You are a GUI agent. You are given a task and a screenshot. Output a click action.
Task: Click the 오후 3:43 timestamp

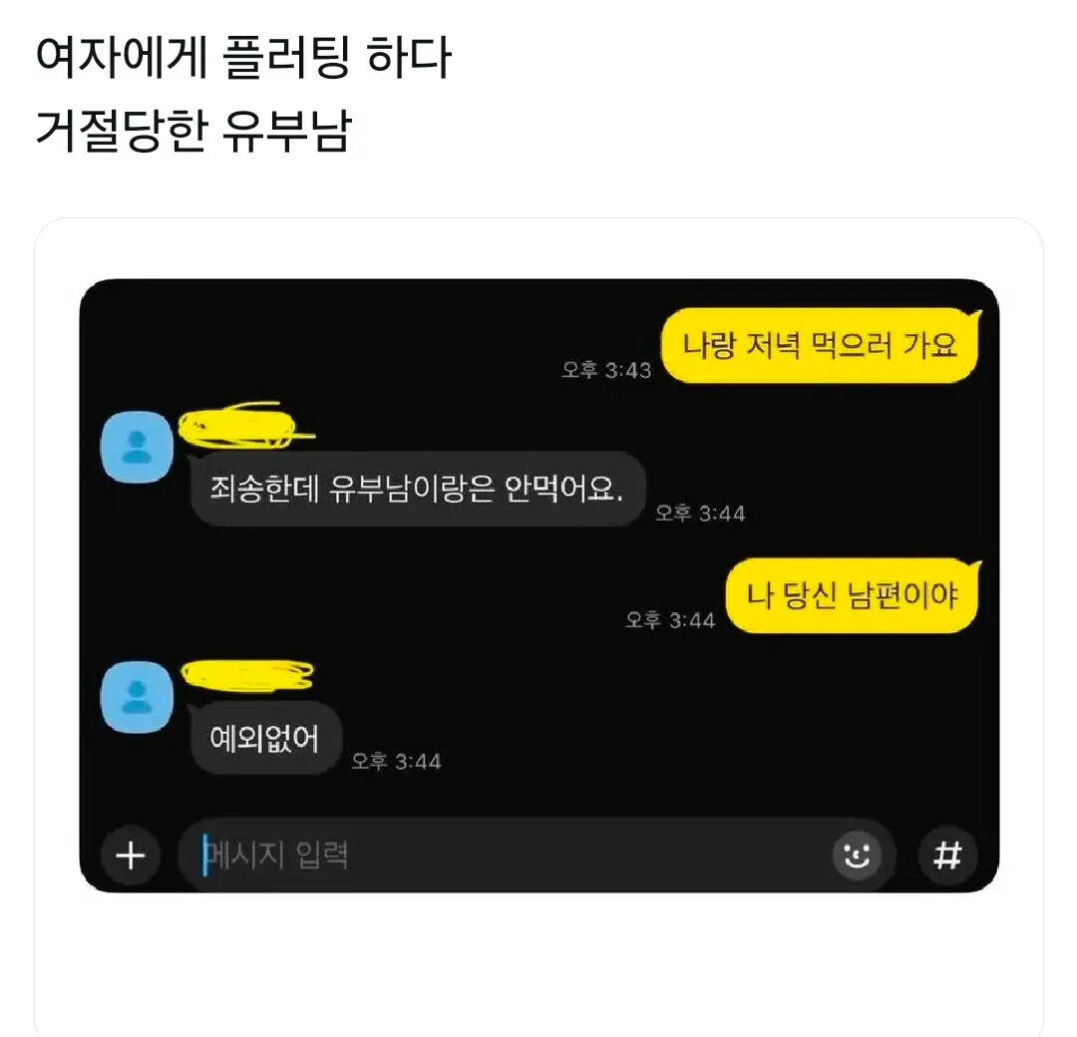[x=606, y=370]
